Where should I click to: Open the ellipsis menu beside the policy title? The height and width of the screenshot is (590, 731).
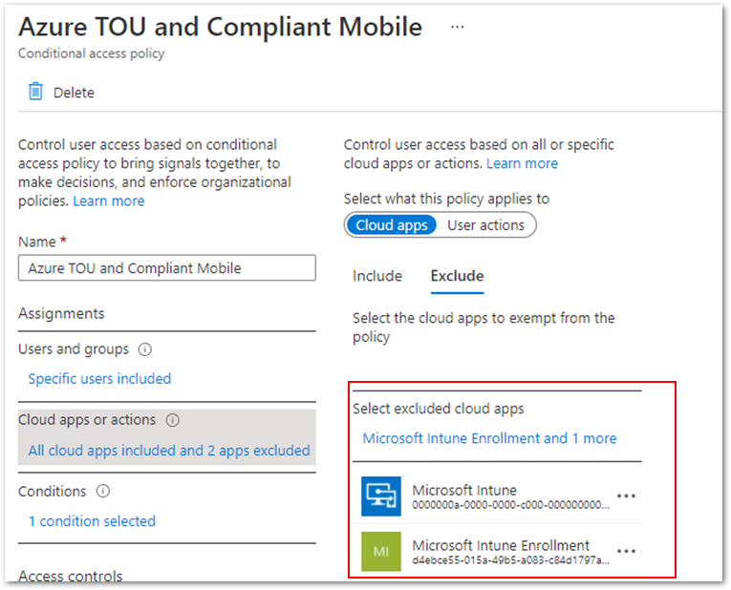pos(457,27)
